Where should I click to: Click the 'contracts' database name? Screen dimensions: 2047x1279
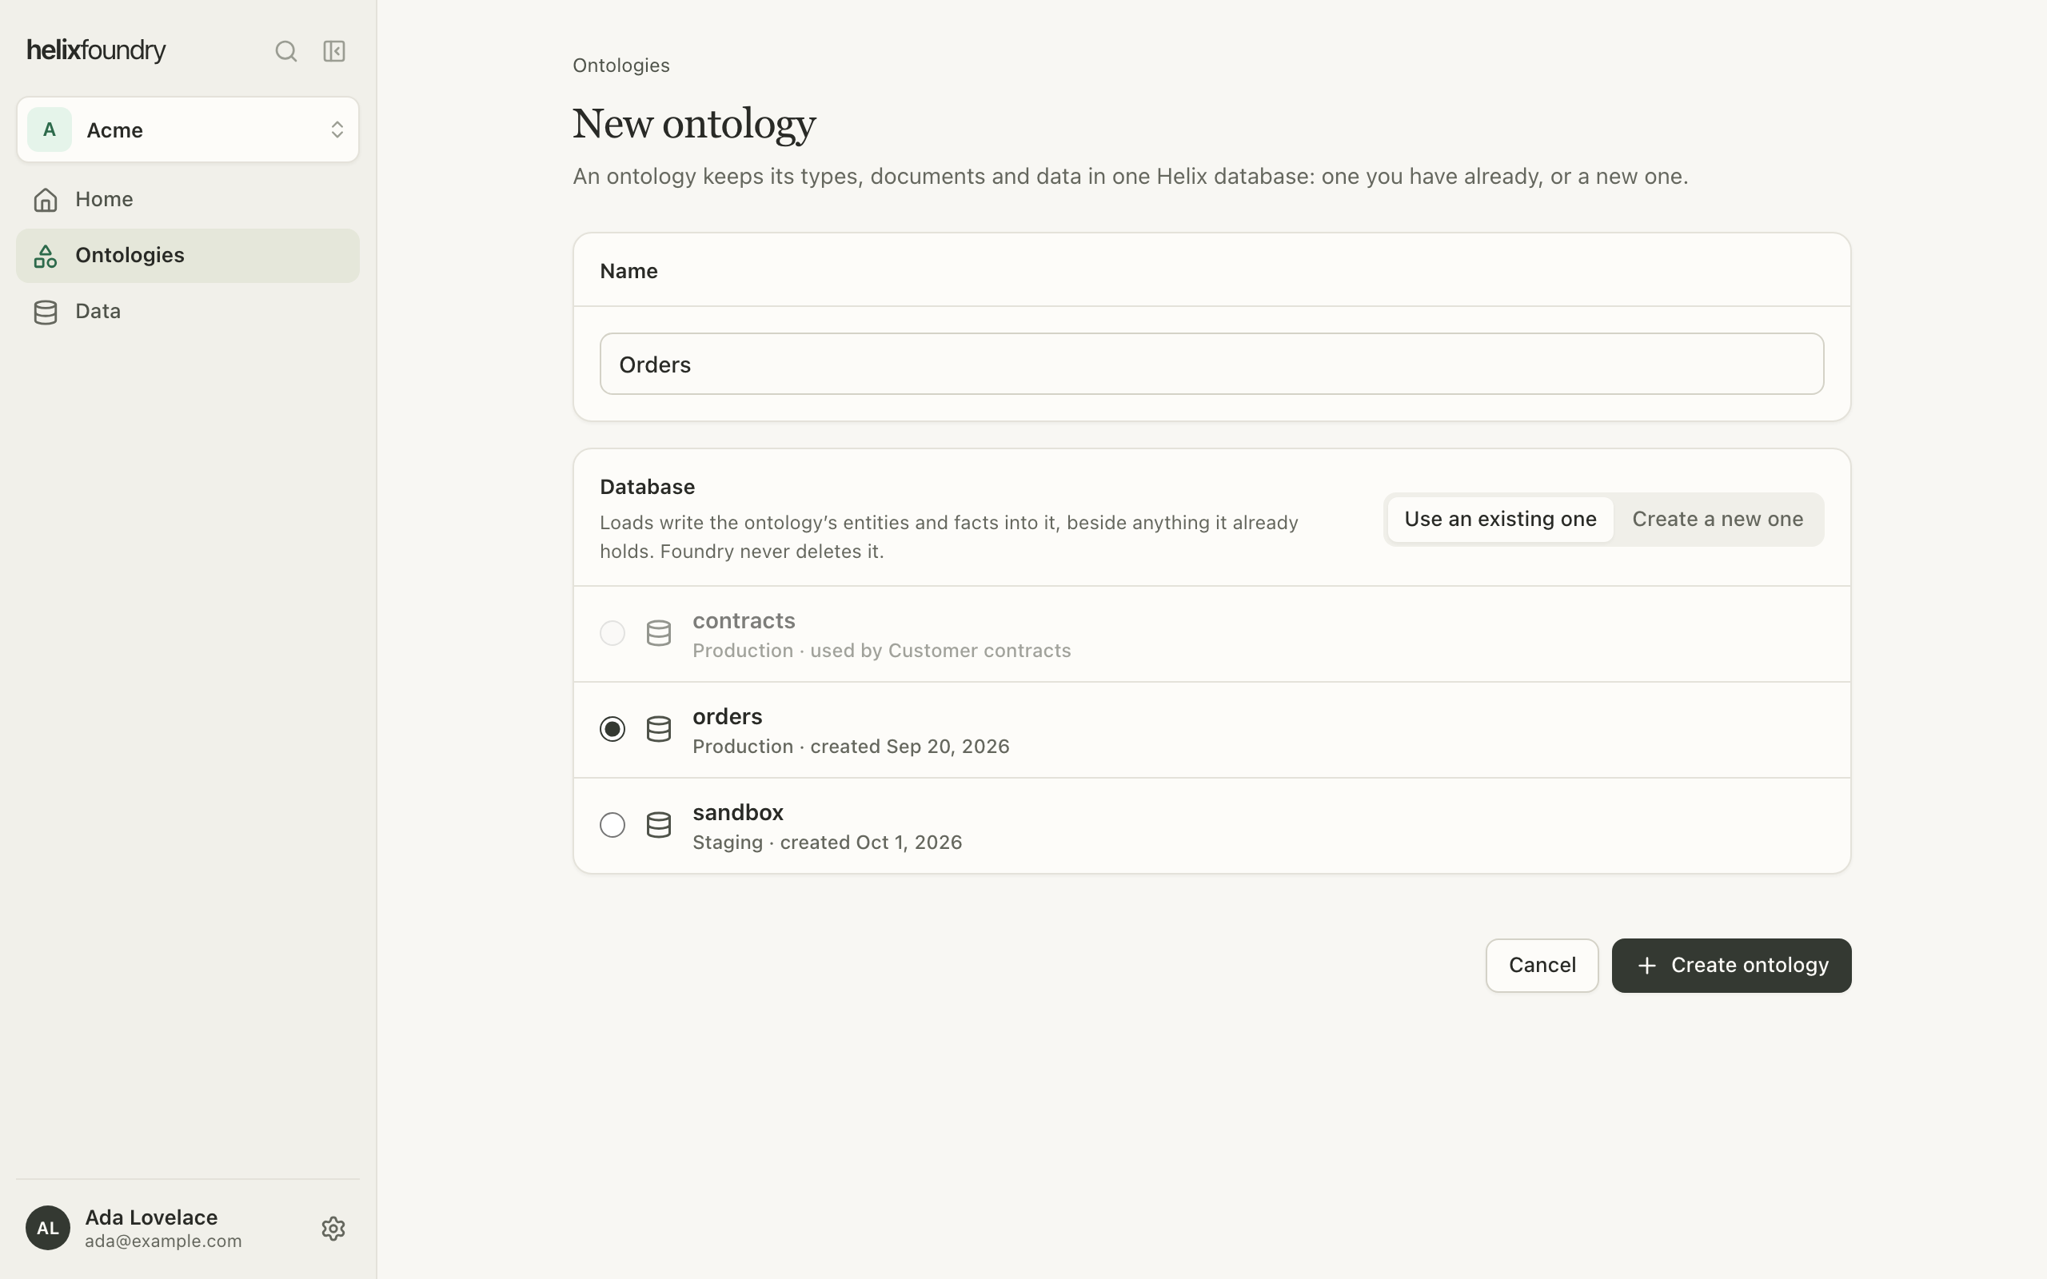pos(744,621)
